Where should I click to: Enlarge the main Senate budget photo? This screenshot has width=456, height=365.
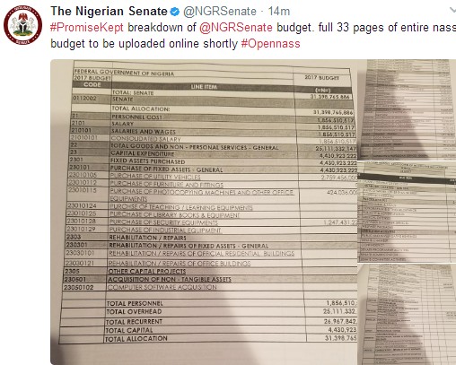tap(204, 212)
